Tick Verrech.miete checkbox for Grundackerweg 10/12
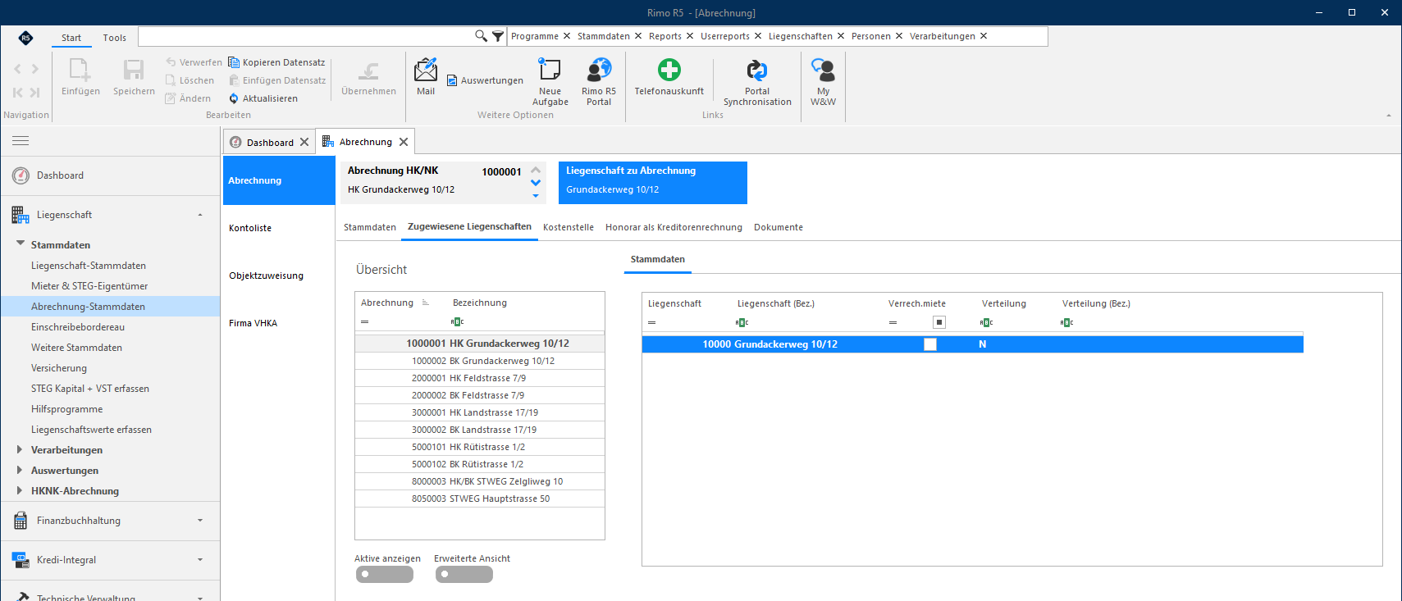 pos(930,344)
